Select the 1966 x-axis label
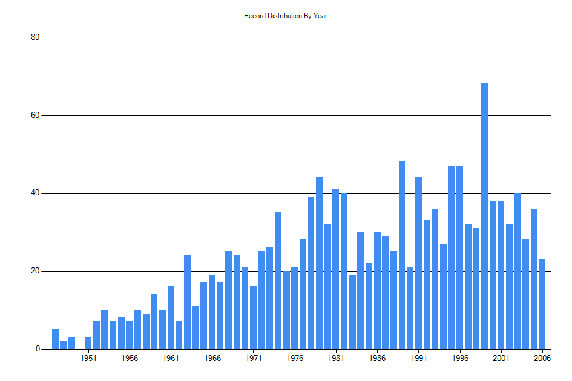The width and height of the screenshot is (572, 381). [x=212, y=358]
